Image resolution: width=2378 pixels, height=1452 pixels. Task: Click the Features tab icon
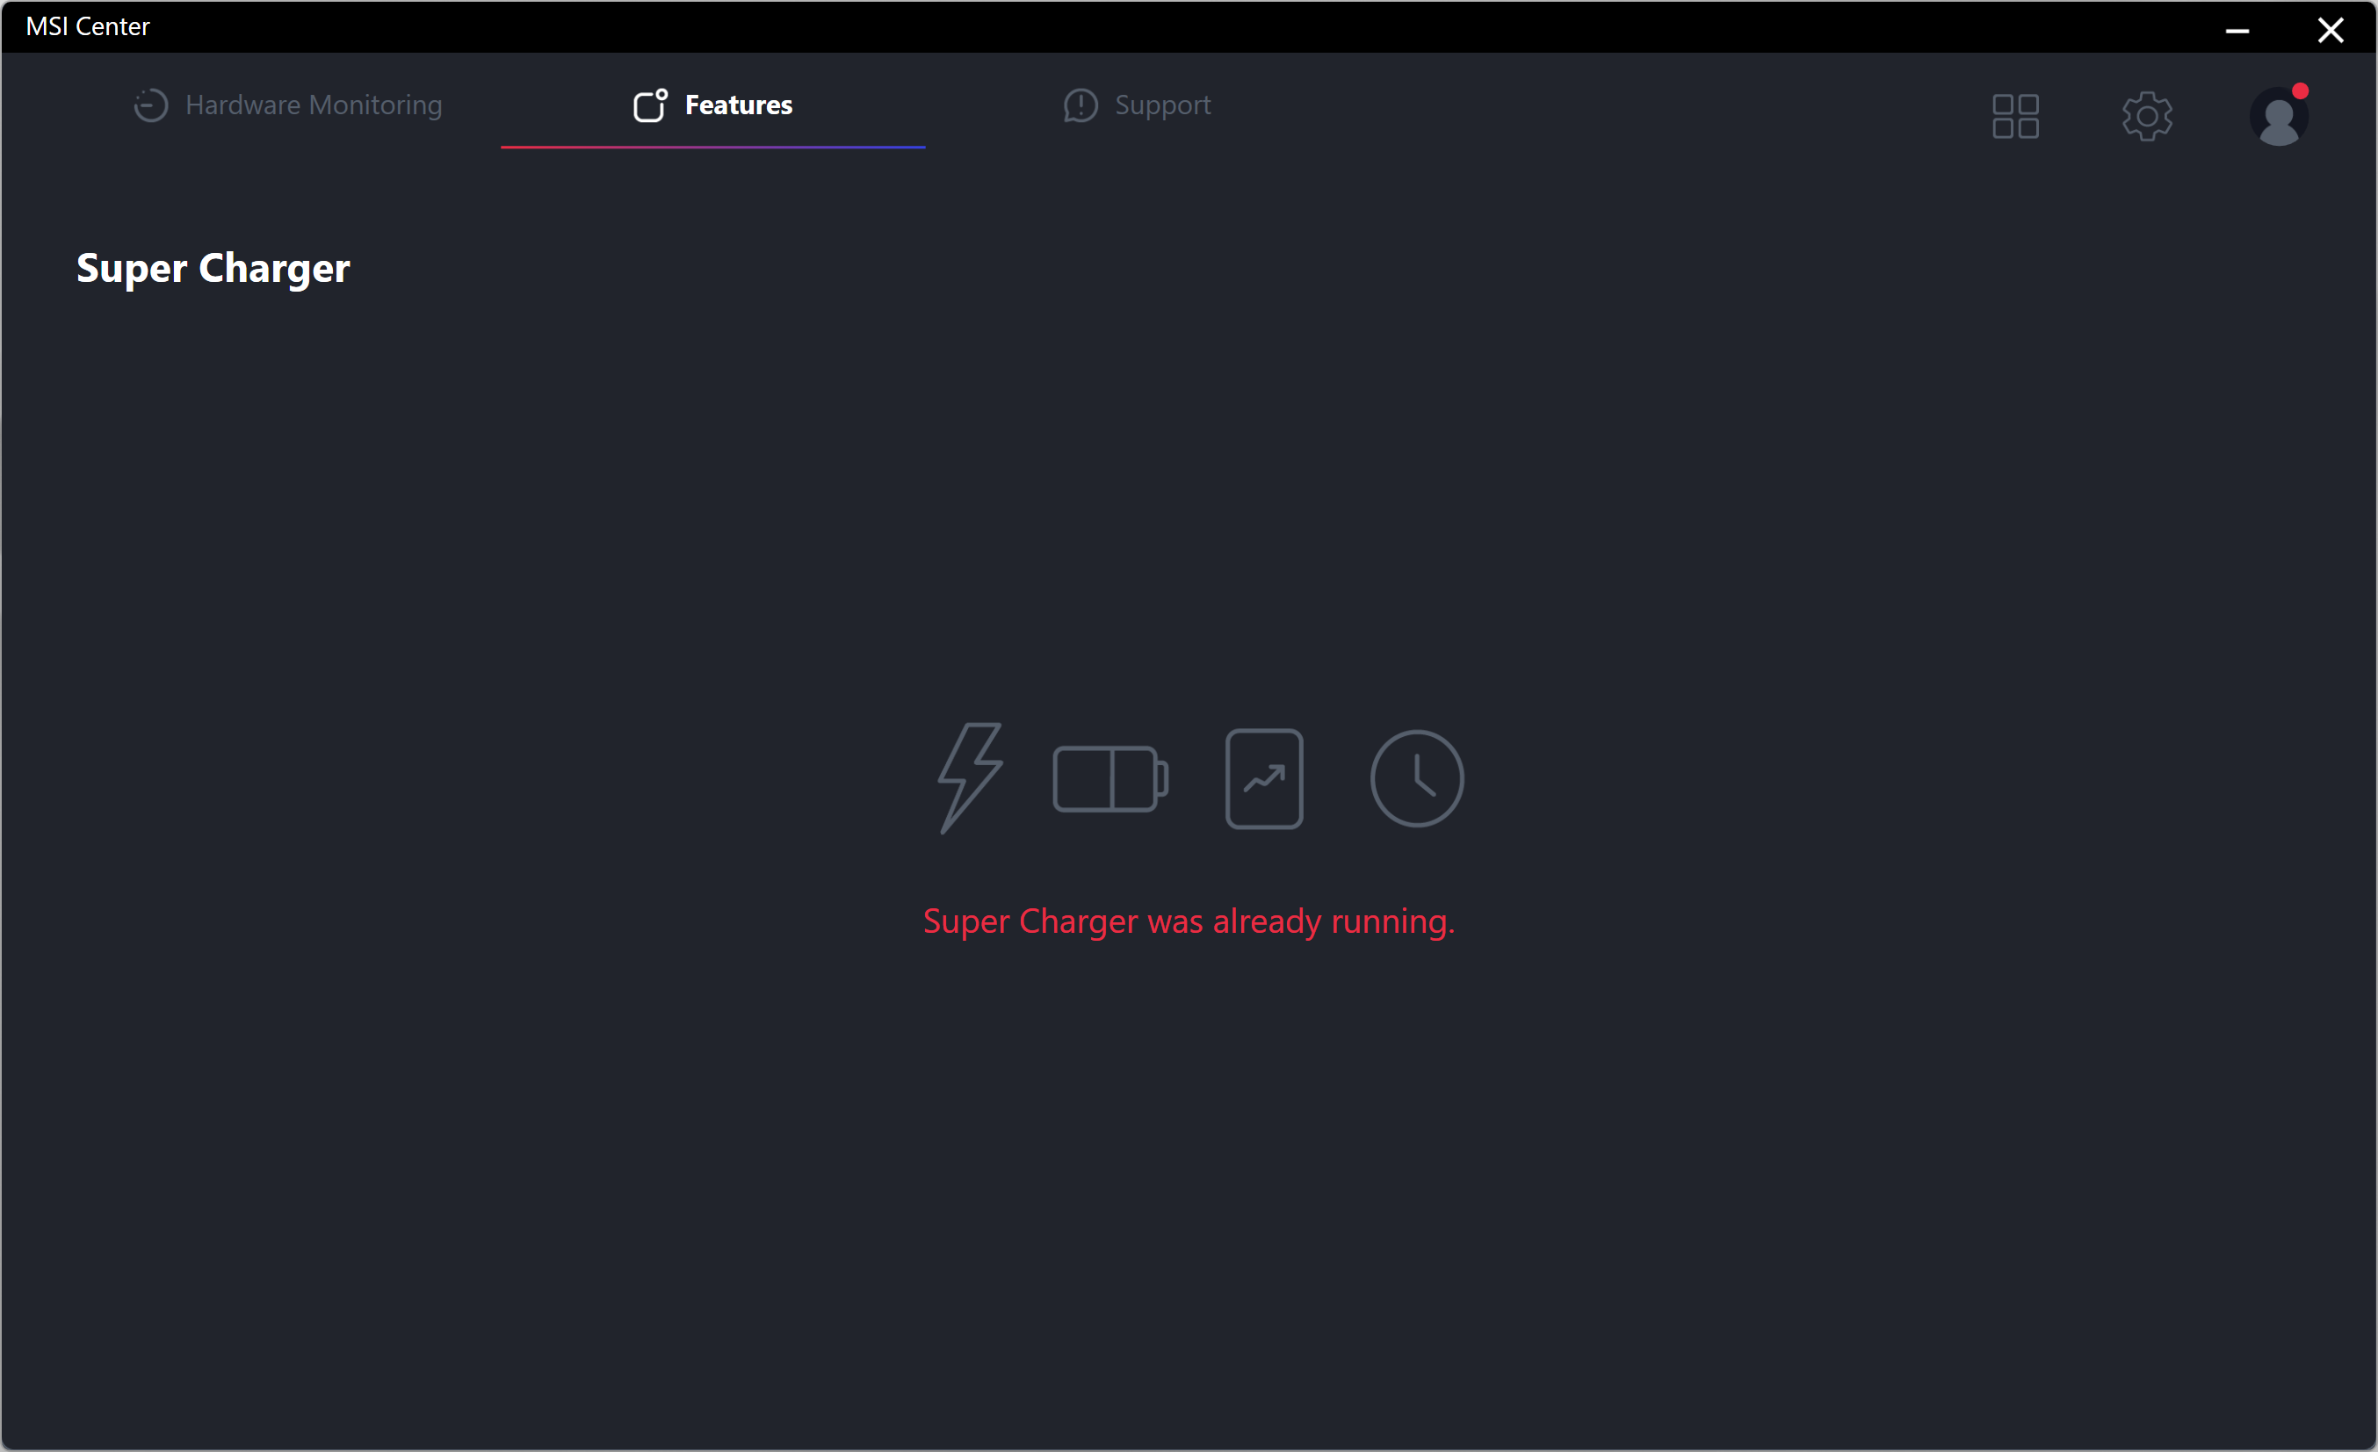(x=649, y=105)
